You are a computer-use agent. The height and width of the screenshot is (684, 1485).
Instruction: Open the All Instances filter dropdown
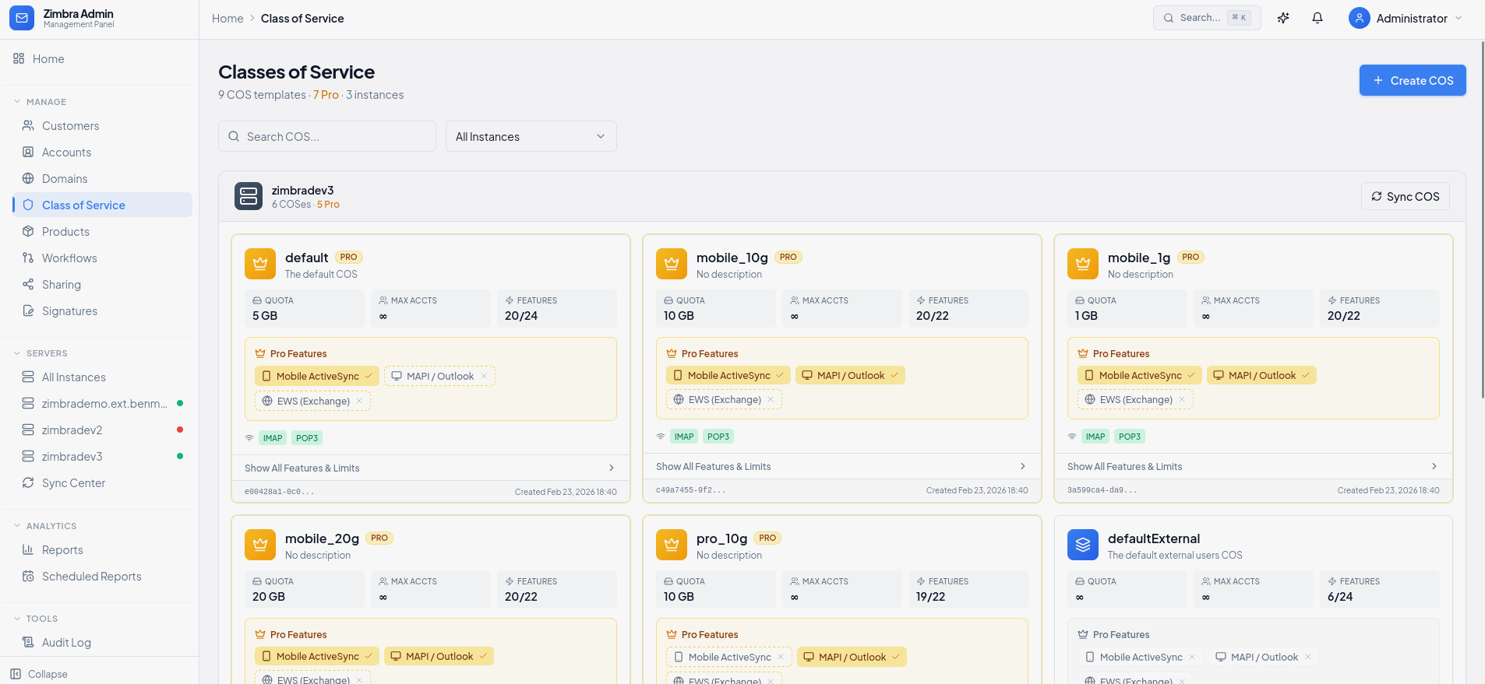[531, 136]
